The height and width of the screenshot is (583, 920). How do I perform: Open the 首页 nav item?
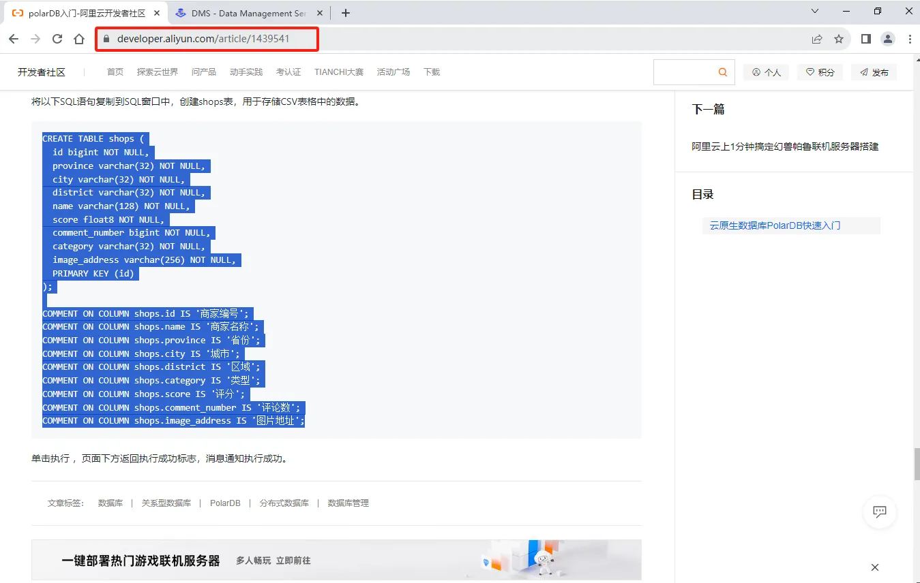point(115,72)
